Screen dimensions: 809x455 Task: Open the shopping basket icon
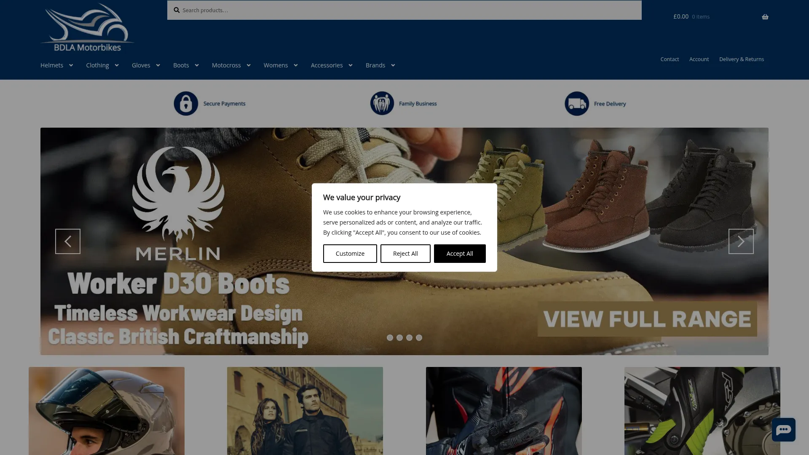click(765, 17)
